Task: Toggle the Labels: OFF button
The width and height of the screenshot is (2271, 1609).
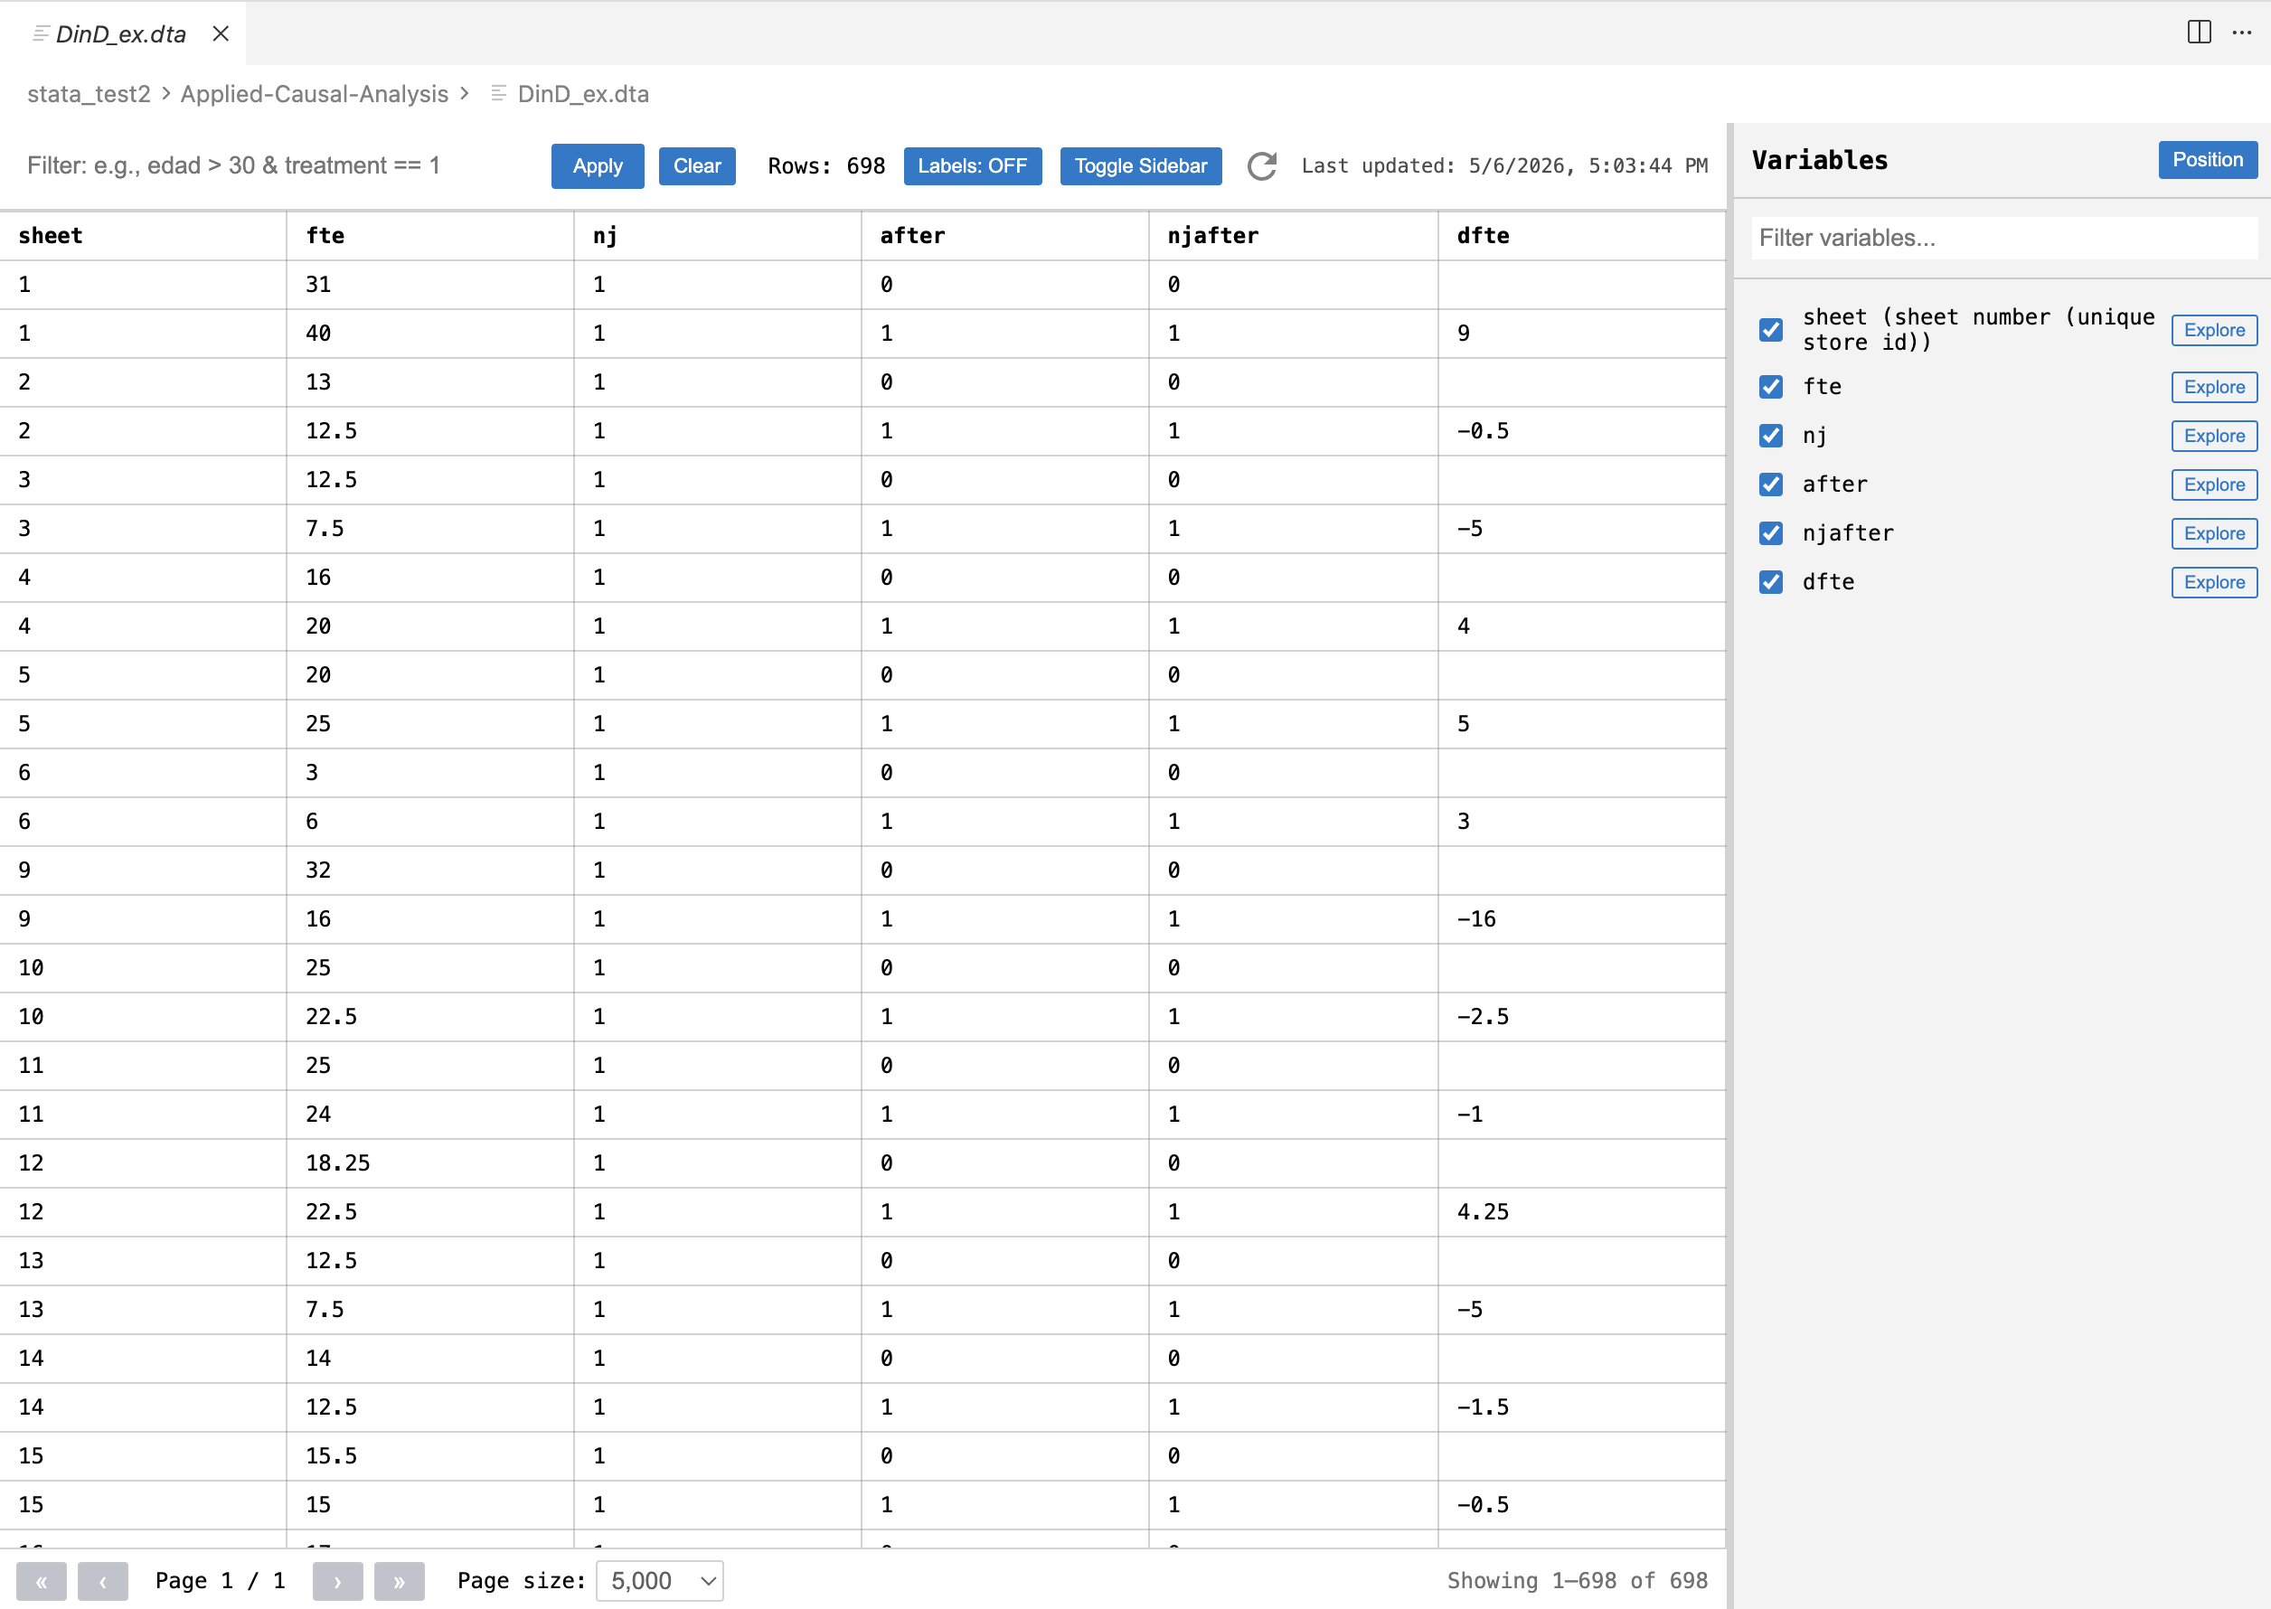Action: pos(972,166)
